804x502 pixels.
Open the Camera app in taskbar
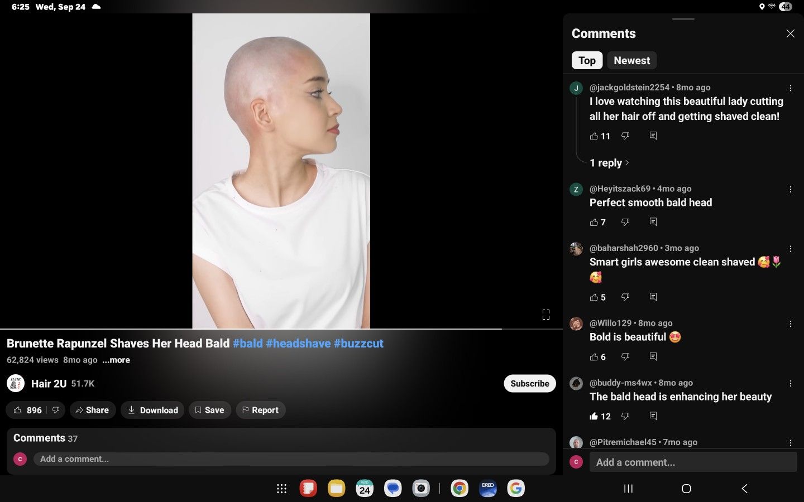tap(421, 489)
